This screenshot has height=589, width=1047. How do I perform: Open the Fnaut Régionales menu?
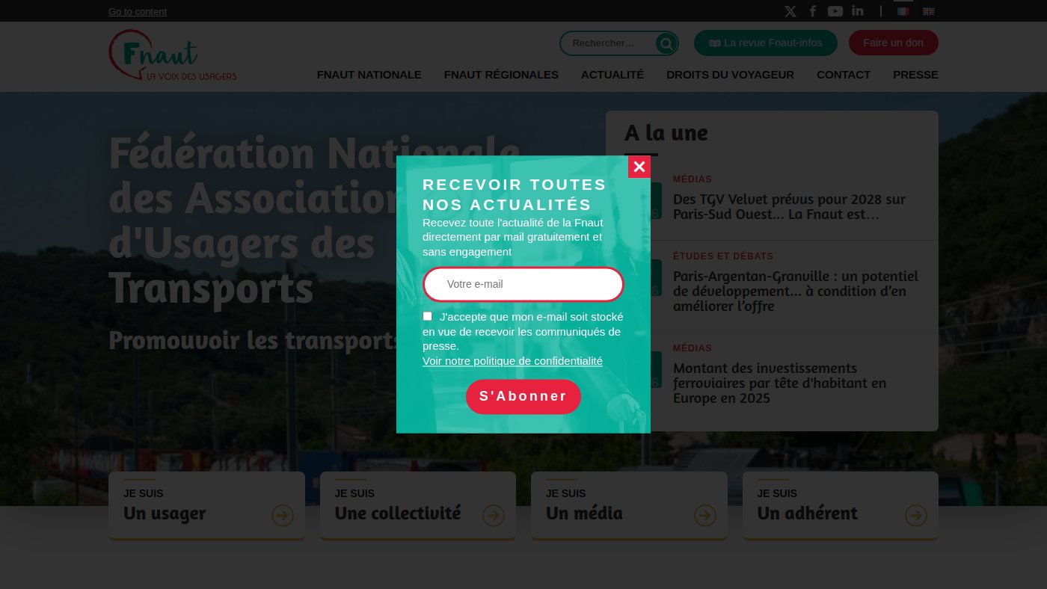coord(501,75)
